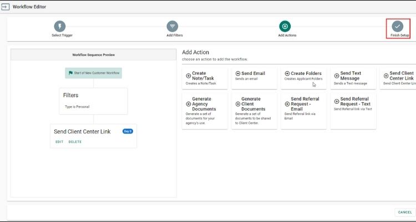Click the Finish Setup checkmark icon
The width and height of the screenshot is (416, 222).
click(398, 27)
